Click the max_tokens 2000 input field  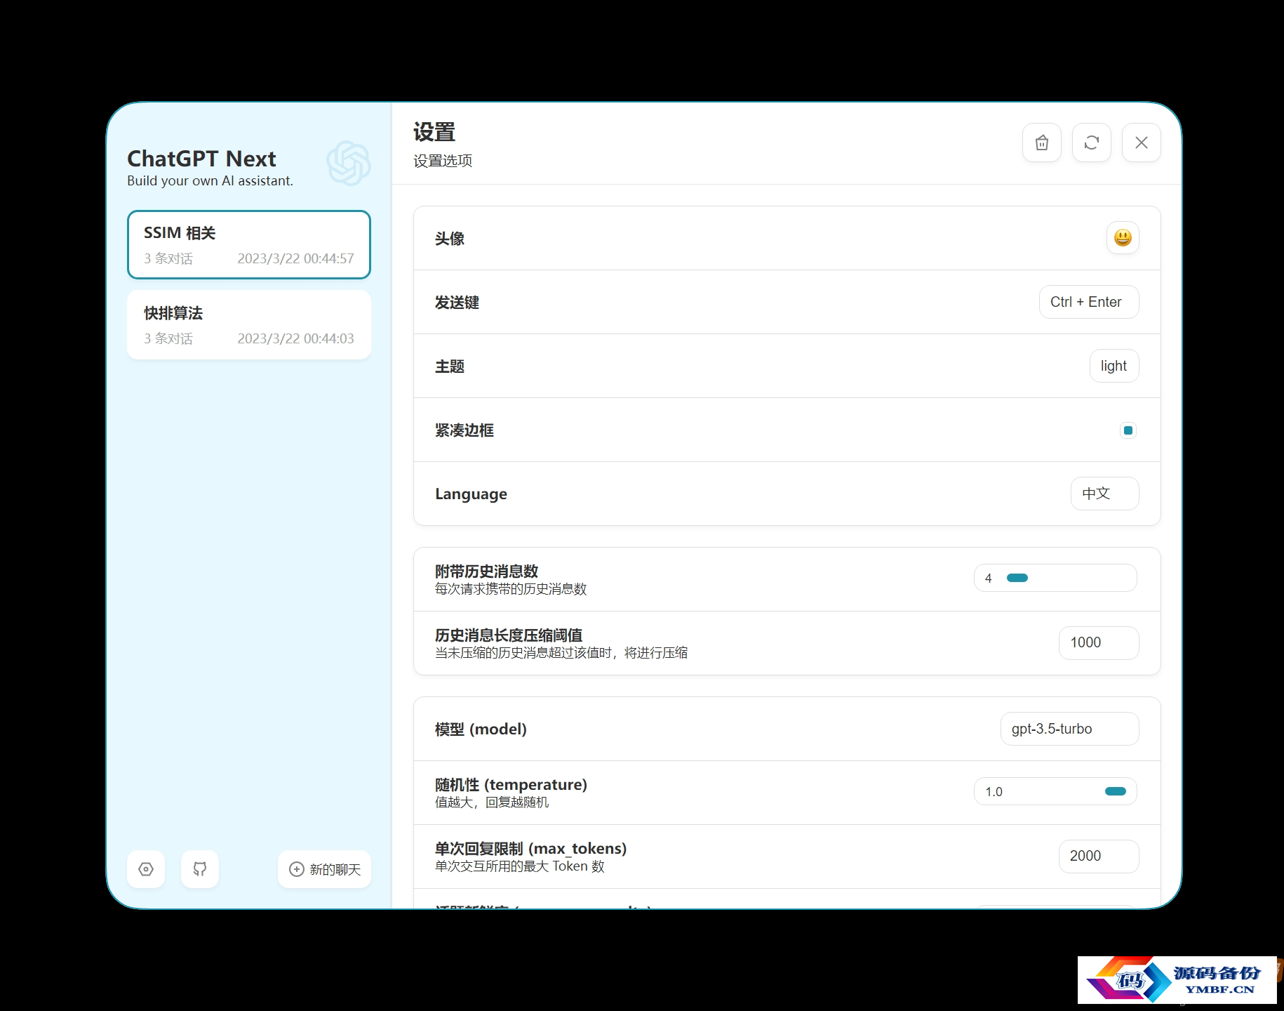pyautogui.click(x=1099, y=856)
